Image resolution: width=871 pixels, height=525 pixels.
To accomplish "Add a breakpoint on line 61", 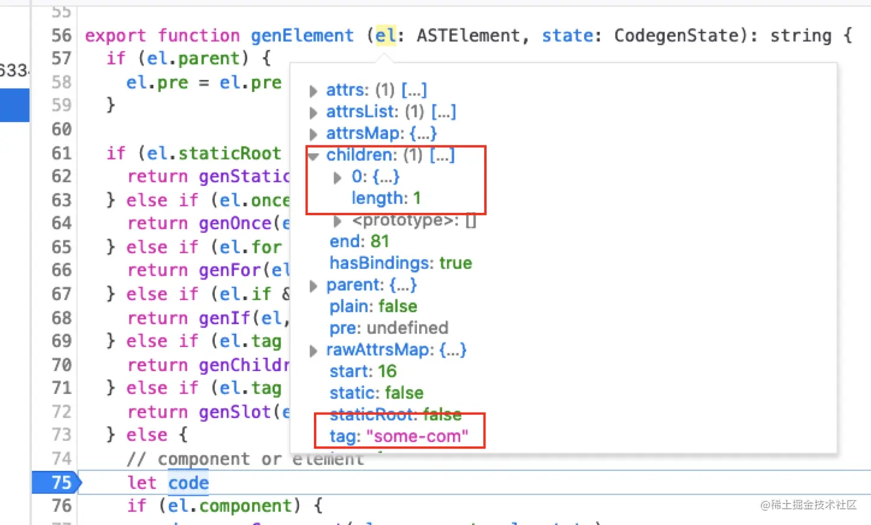I will point(61,153).
